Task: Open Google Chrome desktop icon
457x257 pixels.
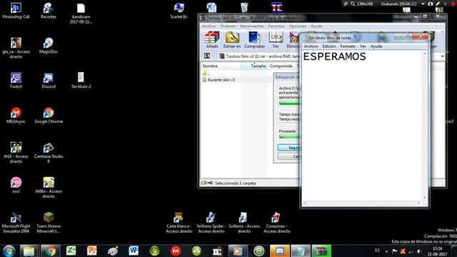Action: point(49,116)
